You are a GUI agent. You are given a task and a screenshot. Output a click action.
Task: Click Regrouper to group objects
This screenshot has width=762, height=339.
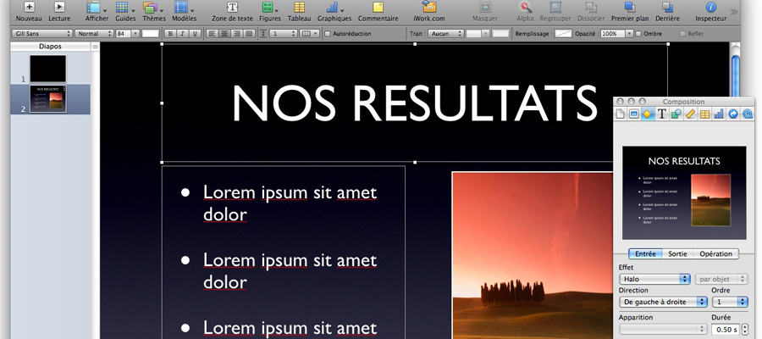tap(555, 12)
